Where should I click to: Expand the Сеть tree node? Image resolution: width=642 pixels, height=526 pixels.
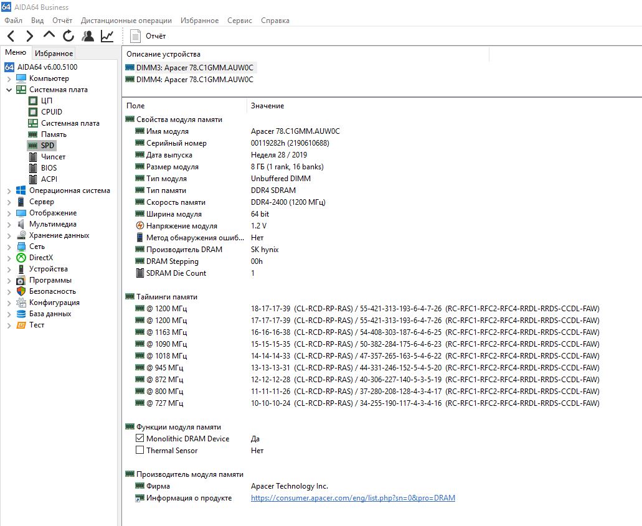tap(9, 247)
